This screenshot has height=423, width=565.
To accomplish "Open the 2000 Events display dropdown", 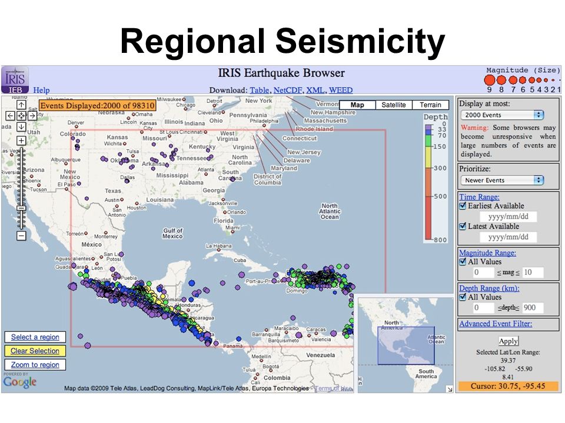I will pyautogui.click(x=502, y=115).
